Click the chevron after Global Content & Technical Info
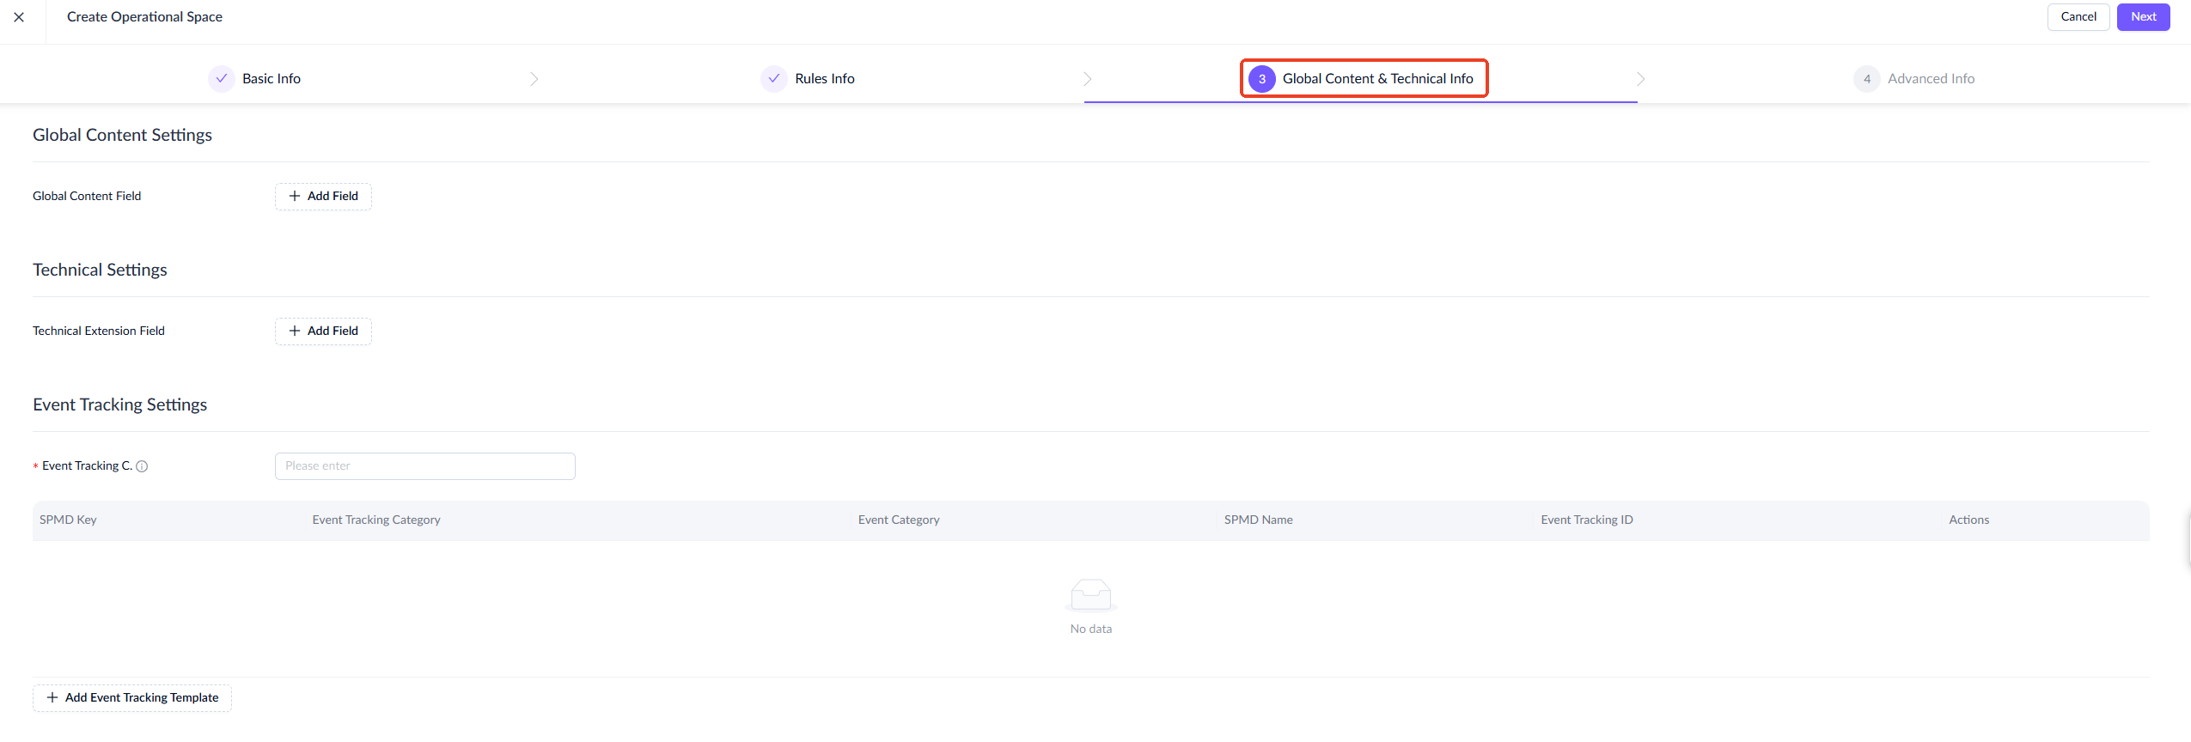Viewport: 2191px width, 742px height. click(1640, 79)
